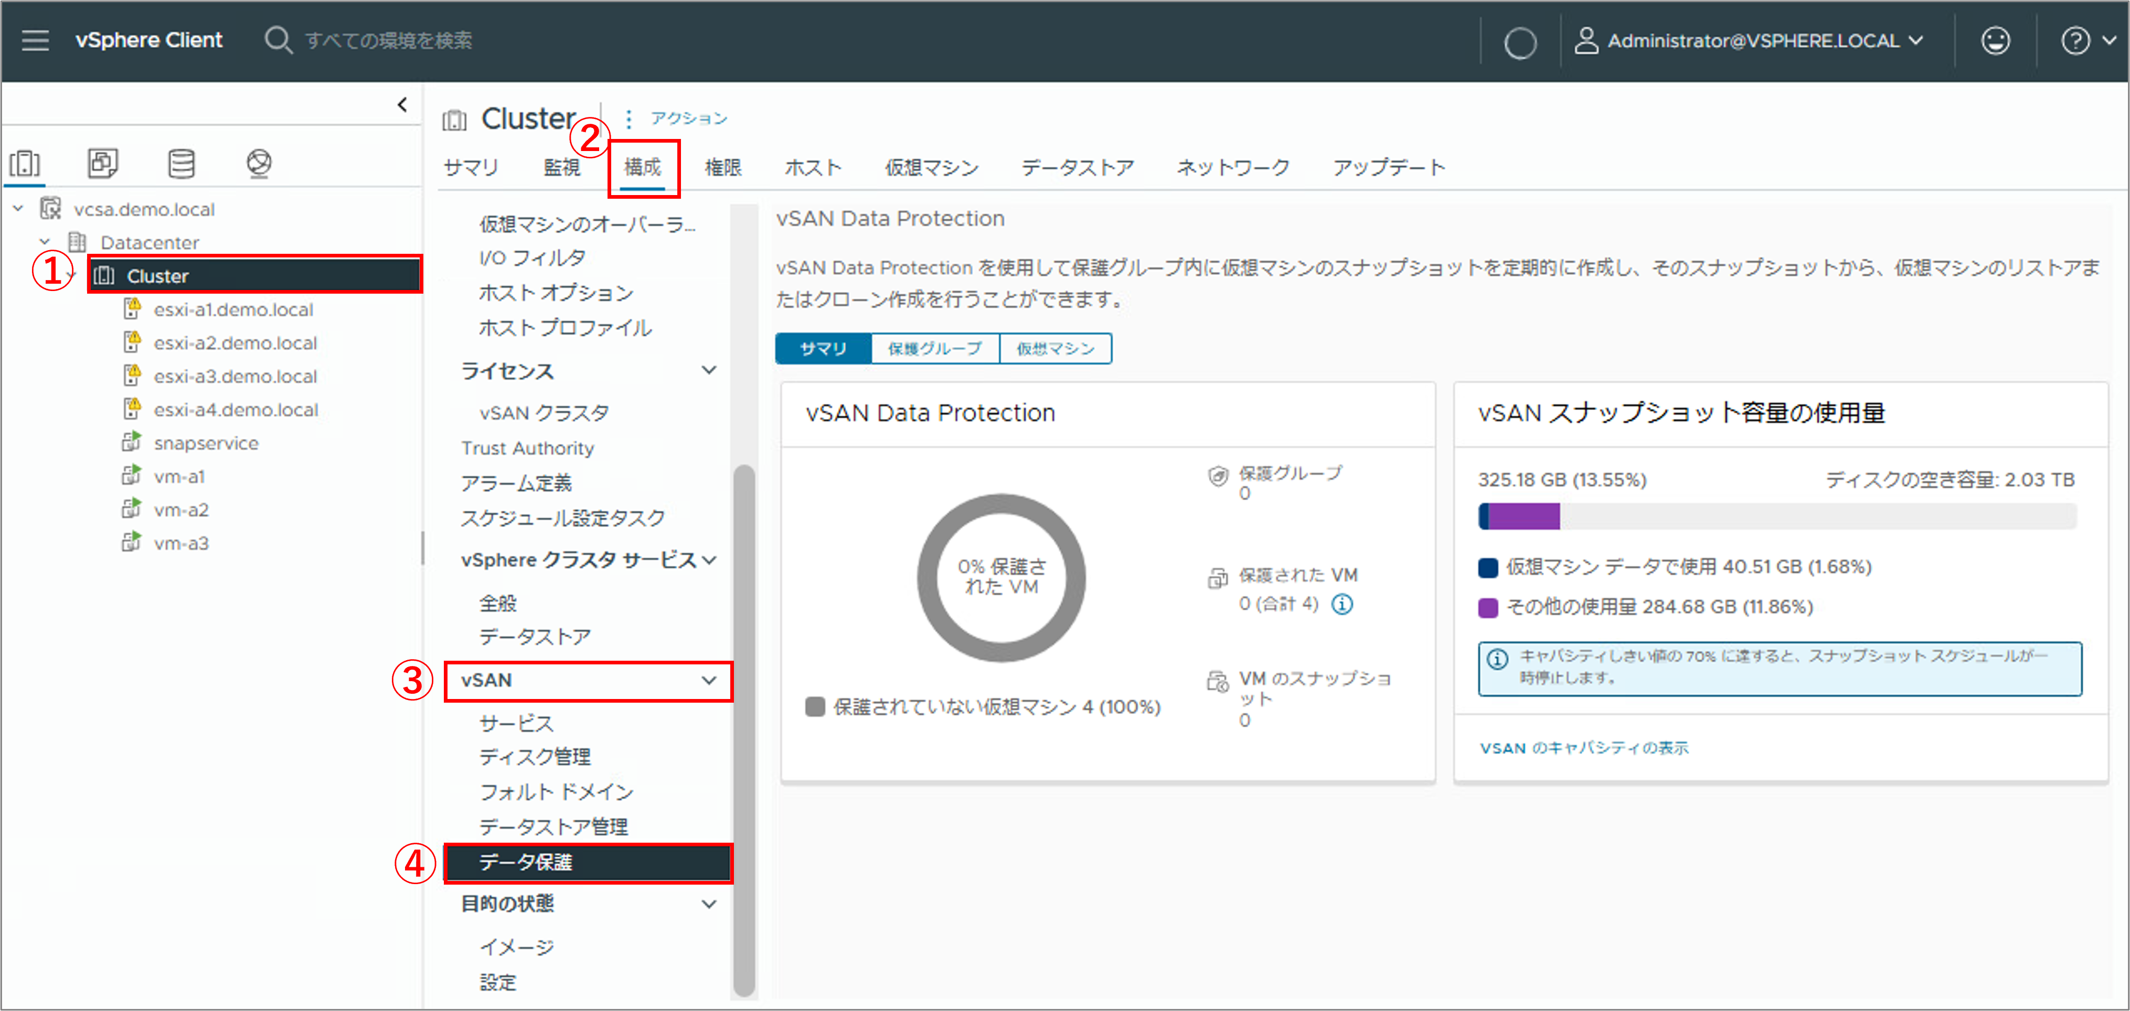Click the host icon for esxi-a1.demo.local
The image size is (2130, 1011).
point(132,308)
